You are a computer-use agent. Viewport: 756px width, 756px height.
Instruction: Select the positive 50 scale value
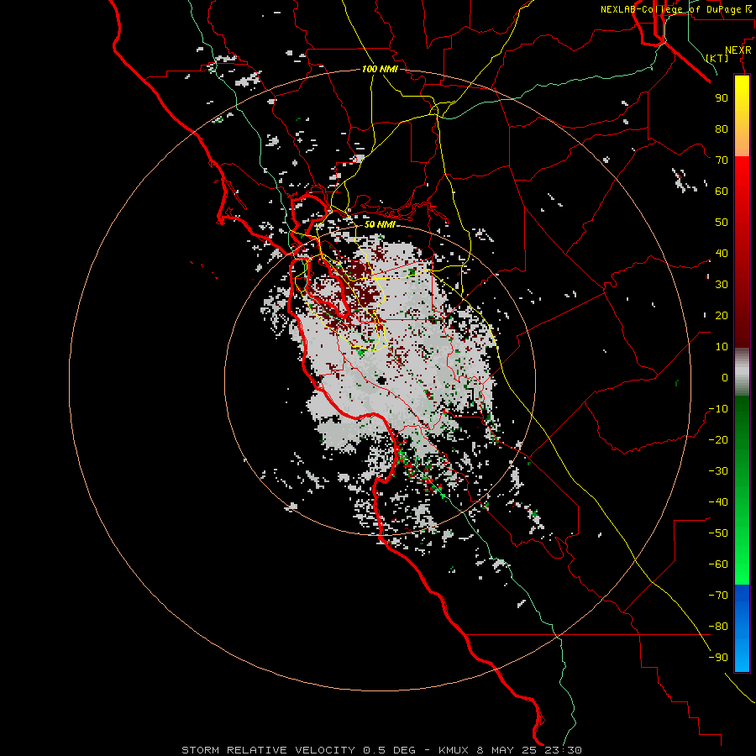pyautogui.click(x=722, y=223)
